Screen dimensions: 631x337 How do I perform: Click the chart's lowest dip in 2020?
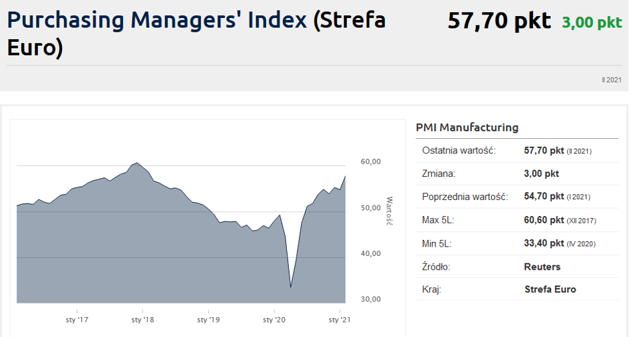point(291,286)
